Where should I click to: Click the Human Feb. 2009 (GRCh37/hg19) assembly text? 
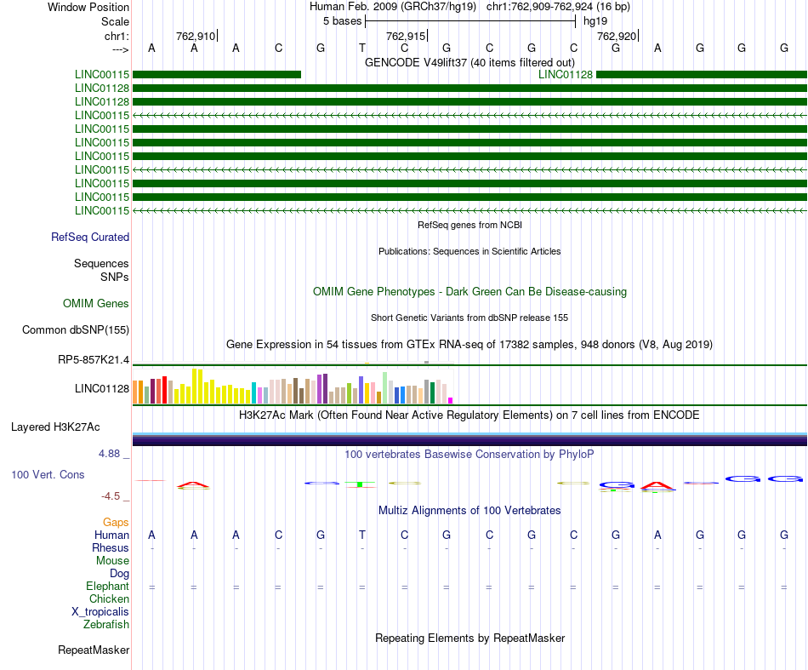(393, 7)
